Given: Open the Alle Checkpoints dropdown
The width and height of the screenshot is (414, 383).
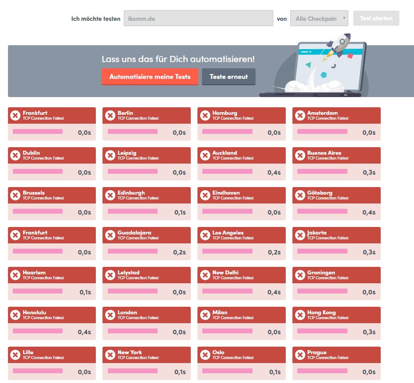Looking at the screenshot, I should (x=319, y=19).
